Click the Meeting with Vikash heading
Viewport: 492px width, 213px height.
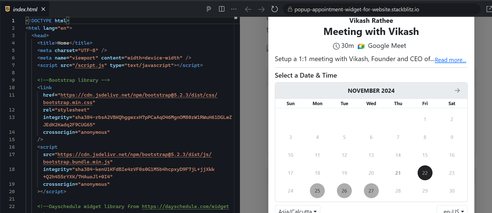[371, 32]
